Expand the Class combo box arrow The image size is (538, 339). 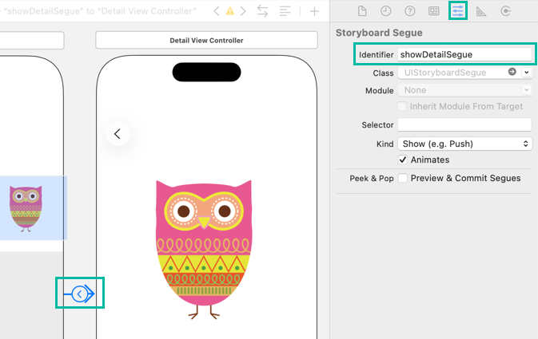click(x=526, y=73)
